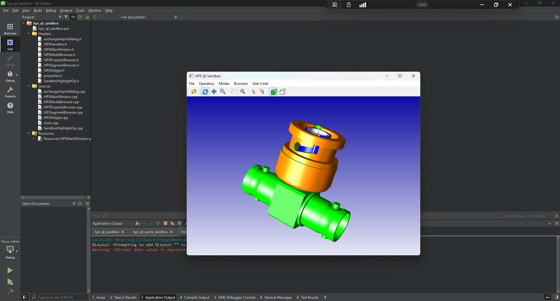
Task: Open the Operators menu in HPS Sandbox
Action: 206,84
